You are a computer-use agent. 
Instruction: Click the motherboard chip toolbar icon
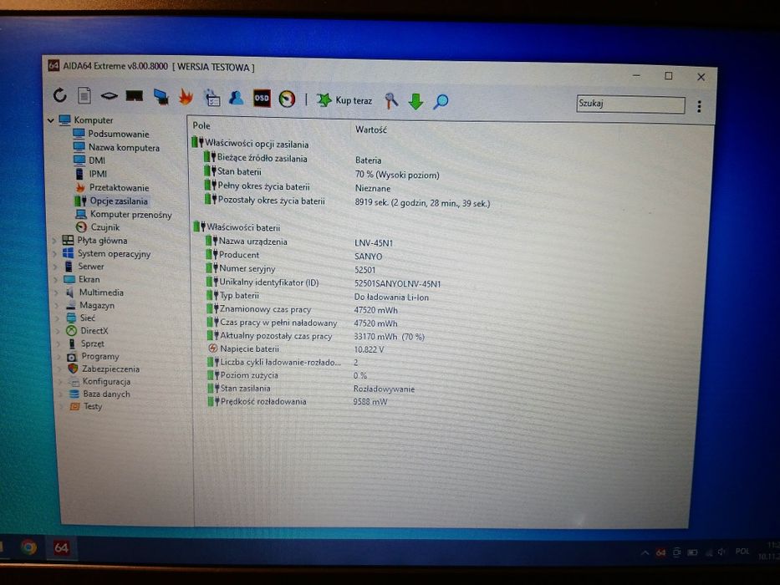109,95
